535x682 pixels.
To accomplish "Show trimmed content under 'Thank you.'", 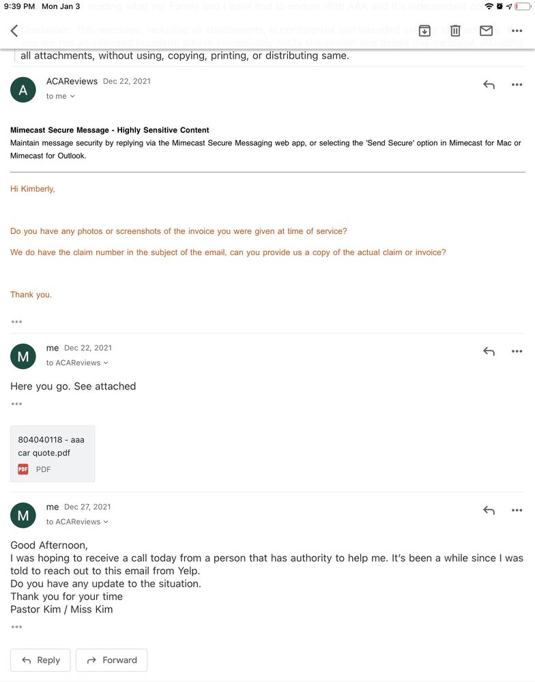I will coord(16,322).
